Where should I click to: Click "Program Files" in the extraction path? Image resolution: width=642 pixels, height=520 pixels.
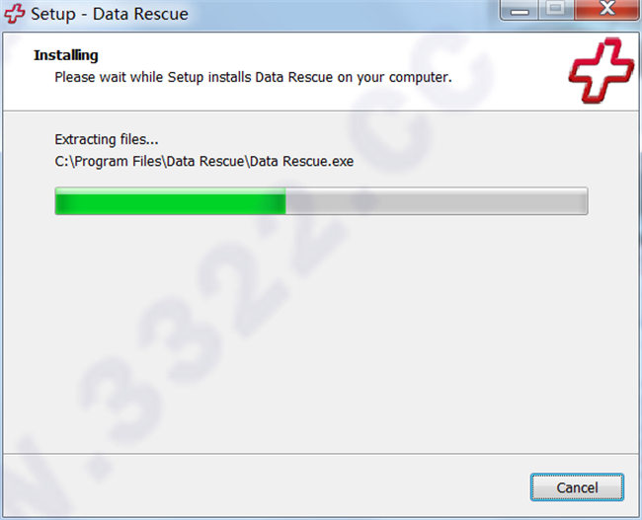(119, 161)
